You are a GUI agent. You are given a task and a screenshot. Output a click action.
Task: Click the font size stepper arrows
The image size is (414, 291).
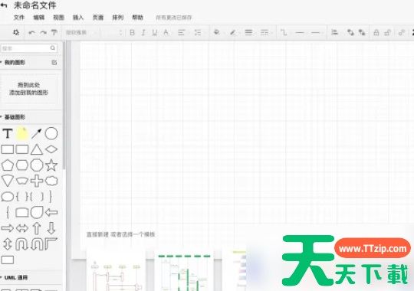[x=120, y=33]
